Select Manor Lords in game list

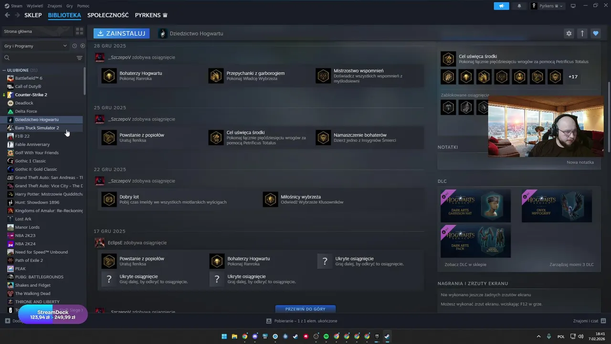(27, 227)
